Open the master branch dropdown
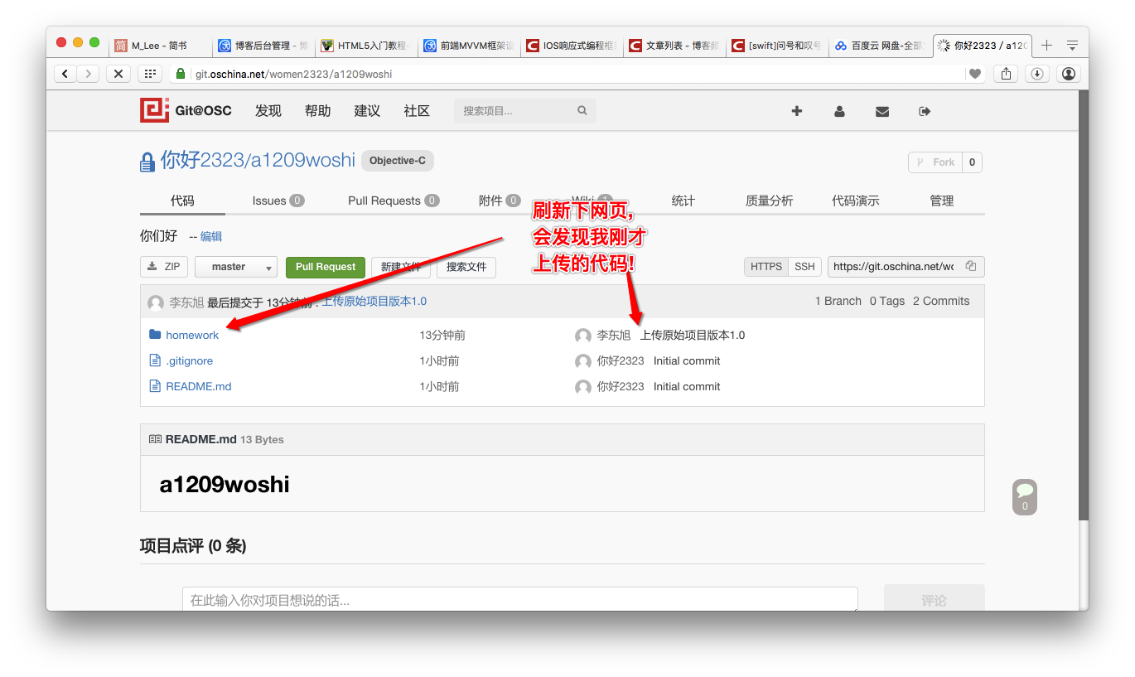 click(236, 267)
